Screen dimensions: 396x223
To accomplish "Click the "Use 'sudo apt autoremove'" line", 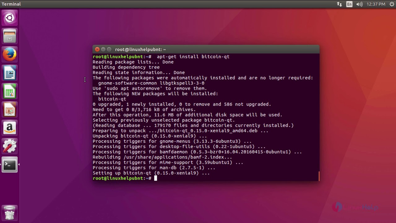I will [150, 88].
